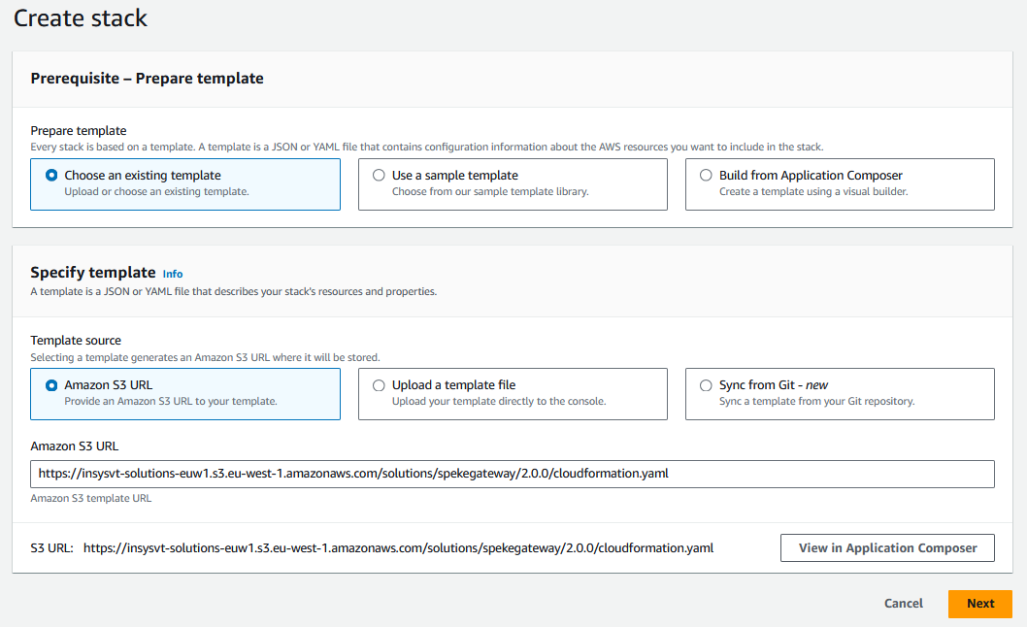Cancel the stack creation
Viewport: 1027px width, 627px height.
pos(903,603)
